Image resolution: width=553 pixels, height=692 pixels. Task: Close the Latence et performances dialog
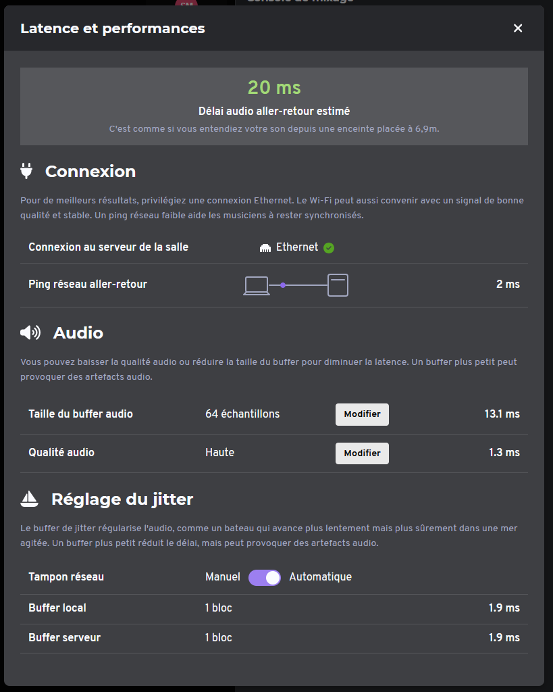518,28
